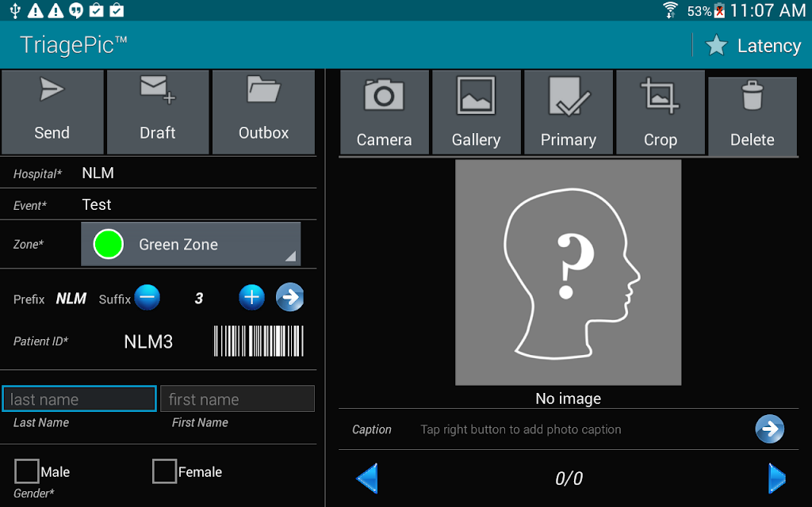Tap arrow button next to suffix plus

290,297
